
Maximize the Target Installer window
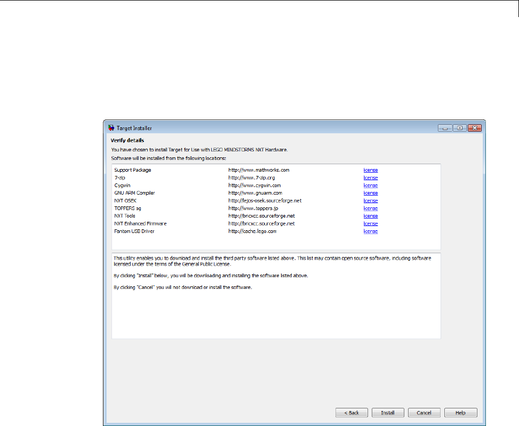tap(460, 128)
